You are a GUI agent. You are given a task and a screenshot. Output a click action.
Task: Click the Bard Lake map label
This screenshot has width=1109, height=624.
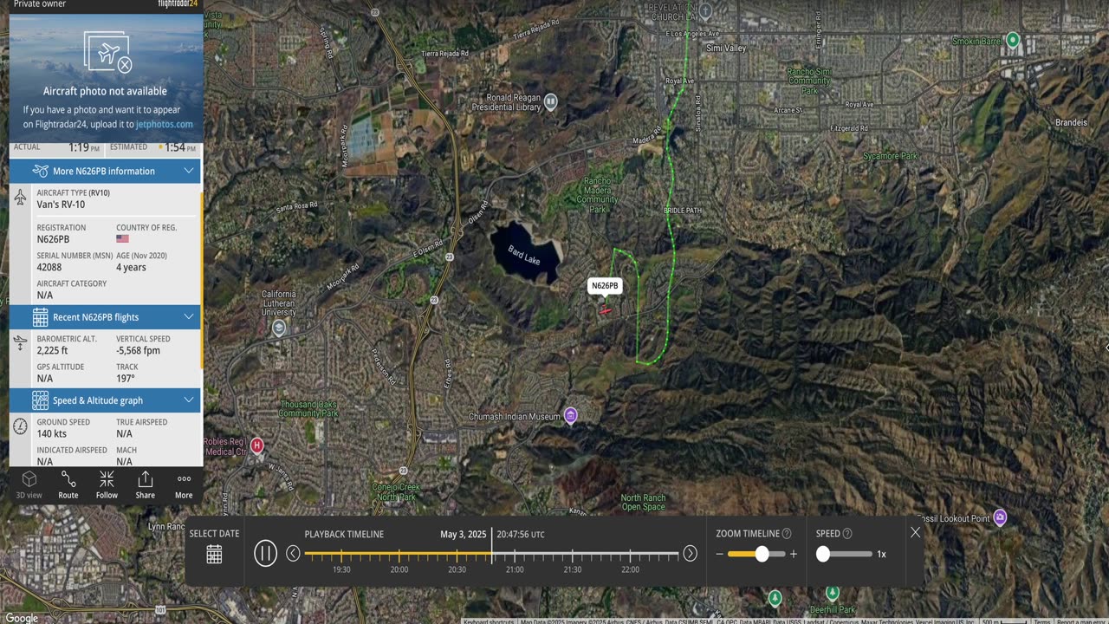tap(524, 254)
